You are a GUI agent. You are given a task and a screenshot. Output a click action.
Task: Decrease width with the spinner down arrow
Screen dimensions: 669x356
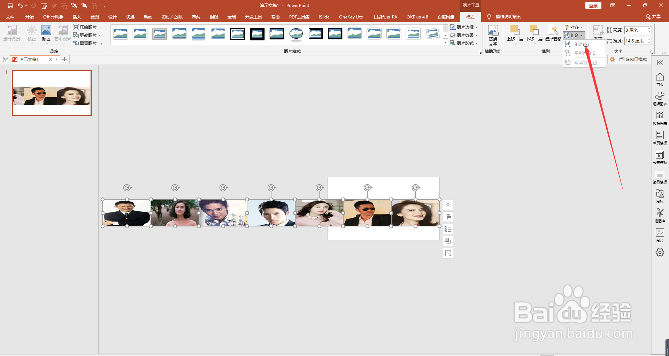click(x=649, y=43)
